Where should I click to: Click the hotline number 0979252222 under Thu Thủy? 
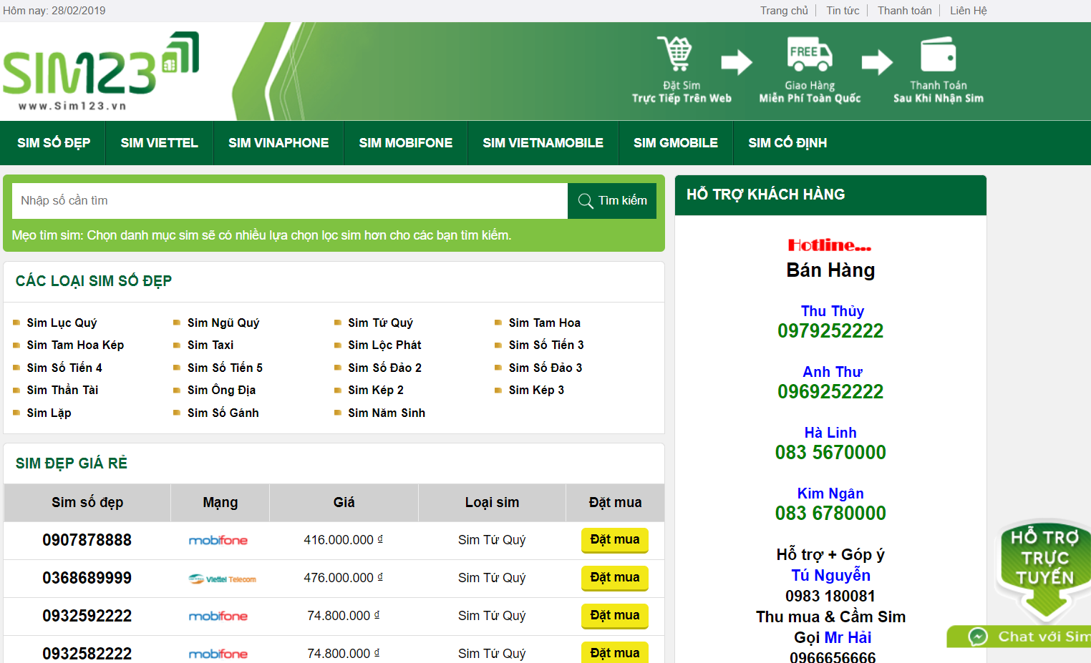[x=830, y=330]
